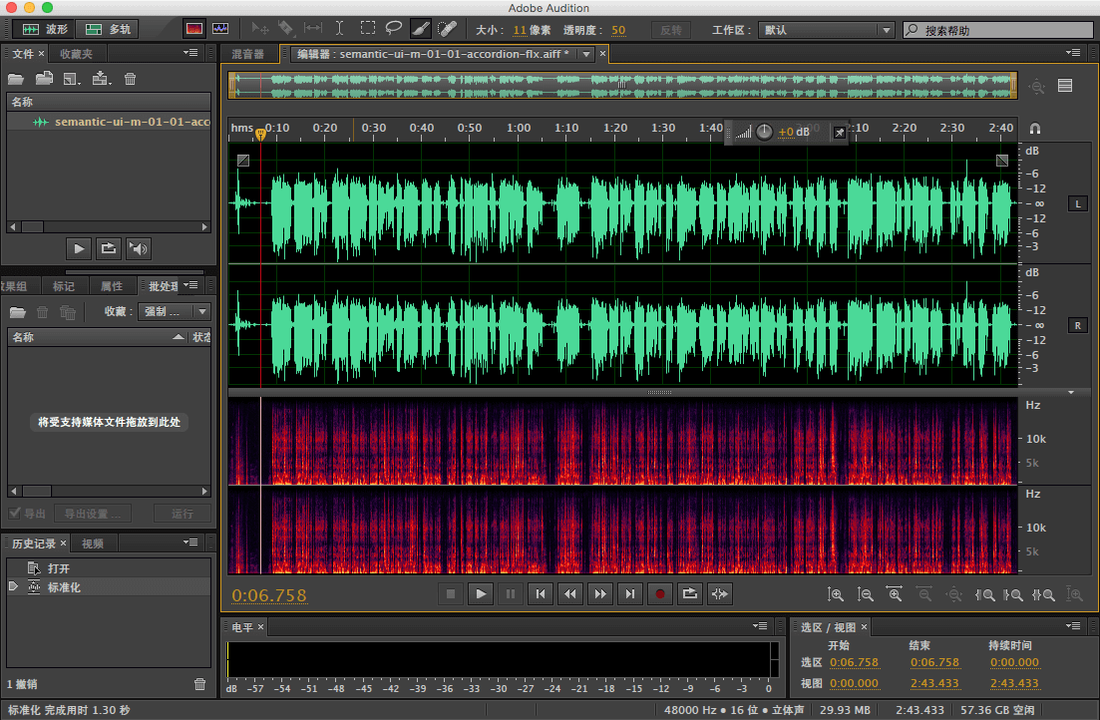Switch to the Files tab
Viewport: 1100px width, 720px height.
(x=23, y=53)
